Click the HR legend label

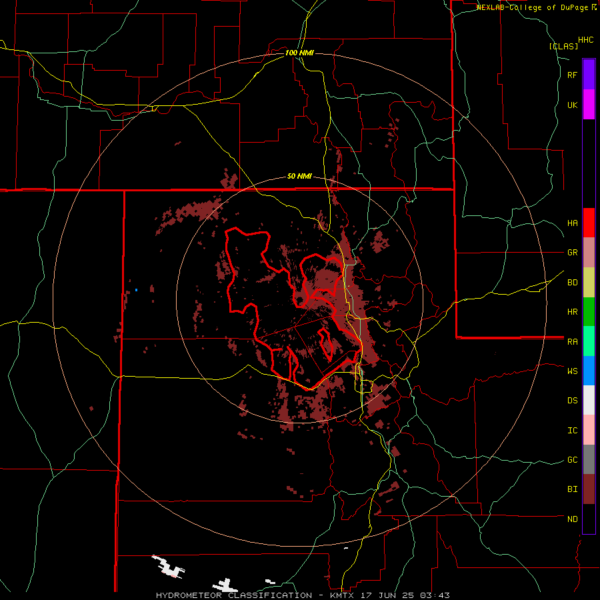(x=572, y=312)
